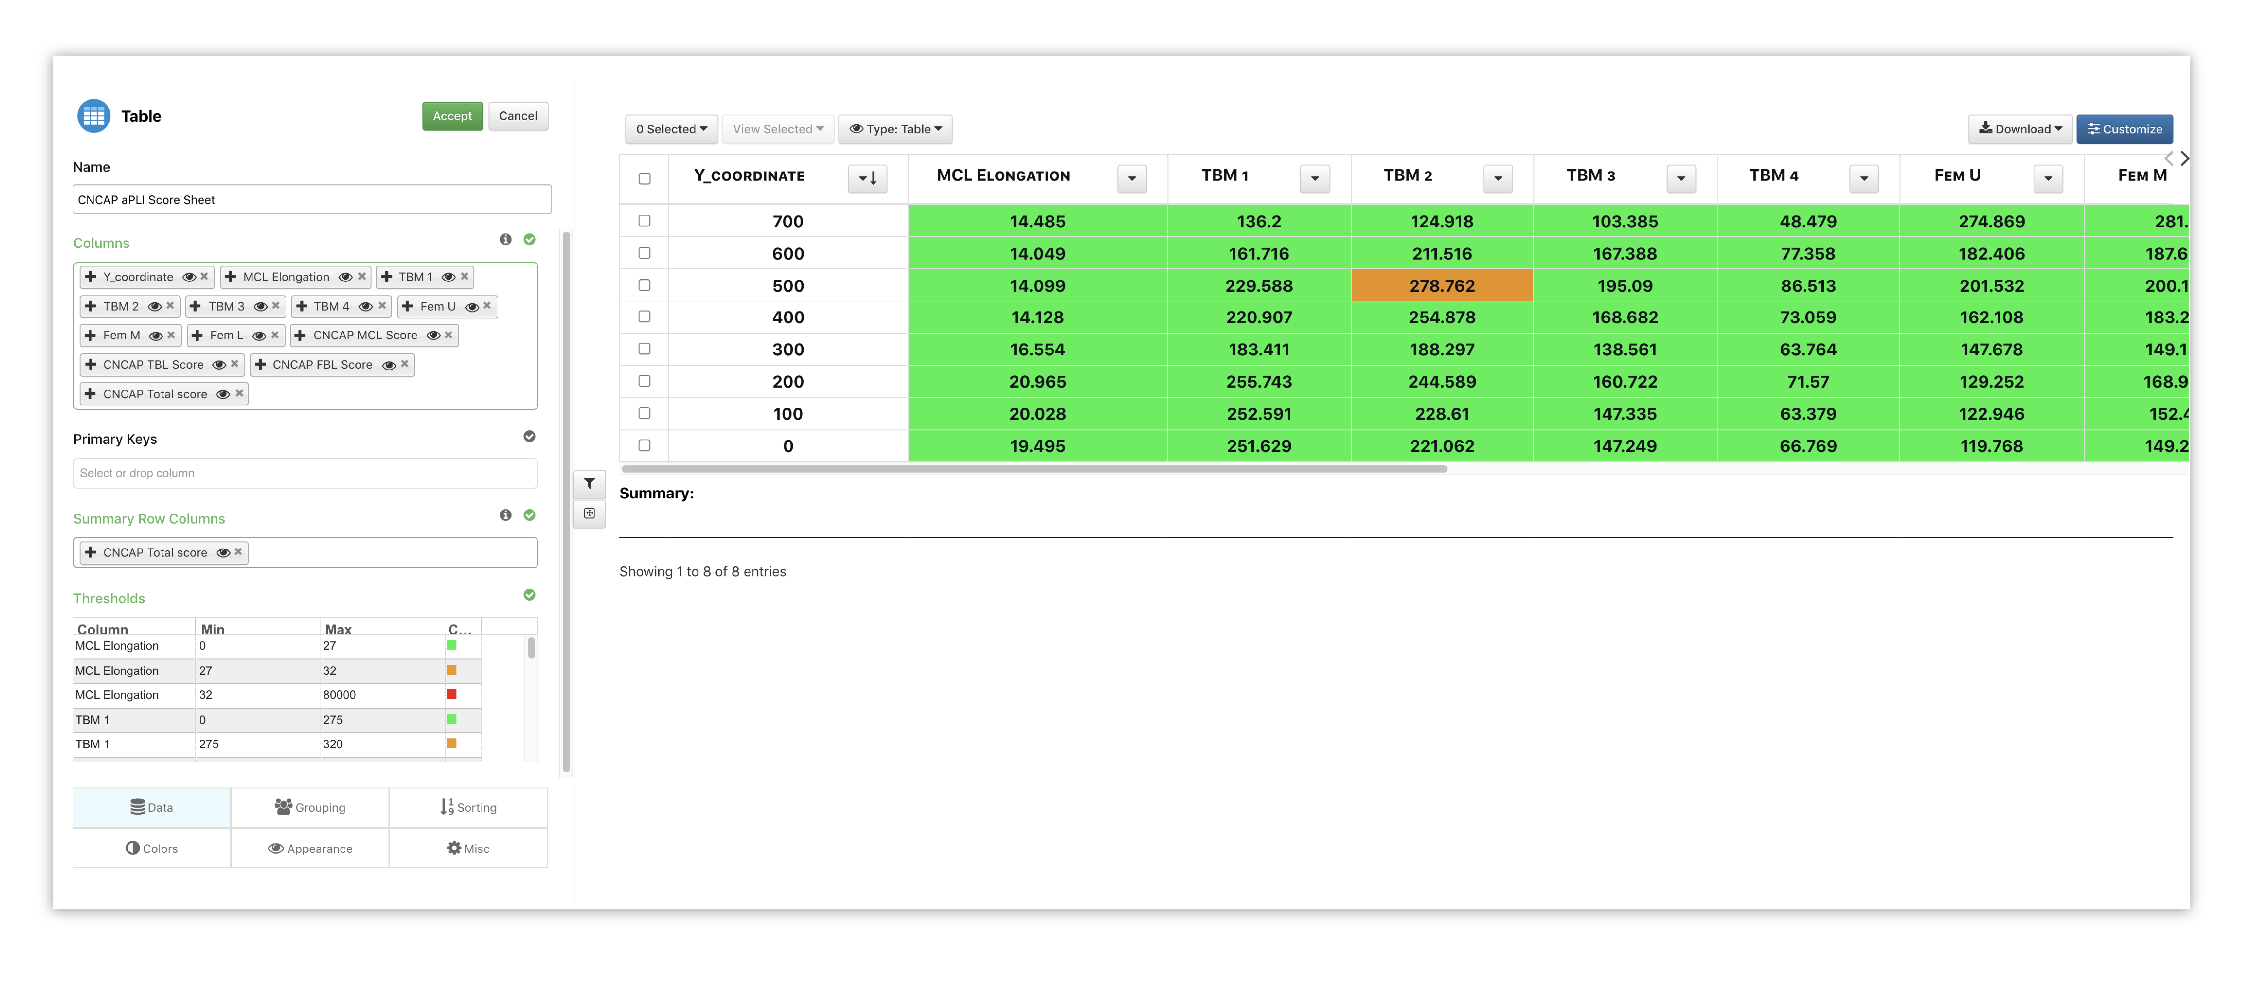Toggle CNCAP FBL Score visibility eye
The image size is (2252, 981).
pyautogui.click(x=389, y=366)
